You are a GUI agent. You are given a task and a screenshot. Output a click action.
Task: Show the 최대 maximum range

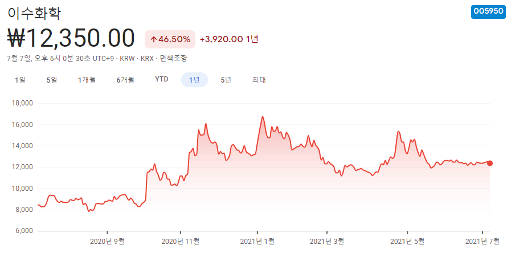tap(259, 80)
